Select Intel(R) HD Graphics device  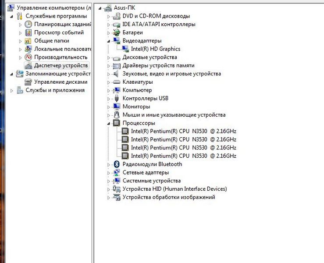[155, 49]
